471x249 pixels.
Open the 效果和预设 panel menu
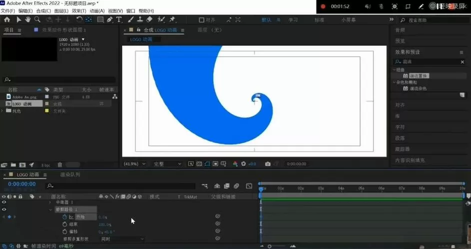[x=462, y=52]
